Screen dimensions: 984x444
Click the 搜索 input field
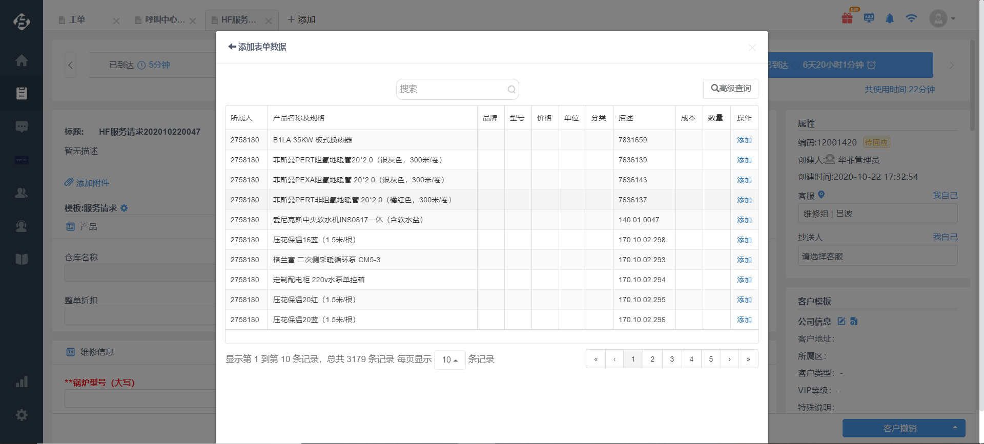(451, 89)
